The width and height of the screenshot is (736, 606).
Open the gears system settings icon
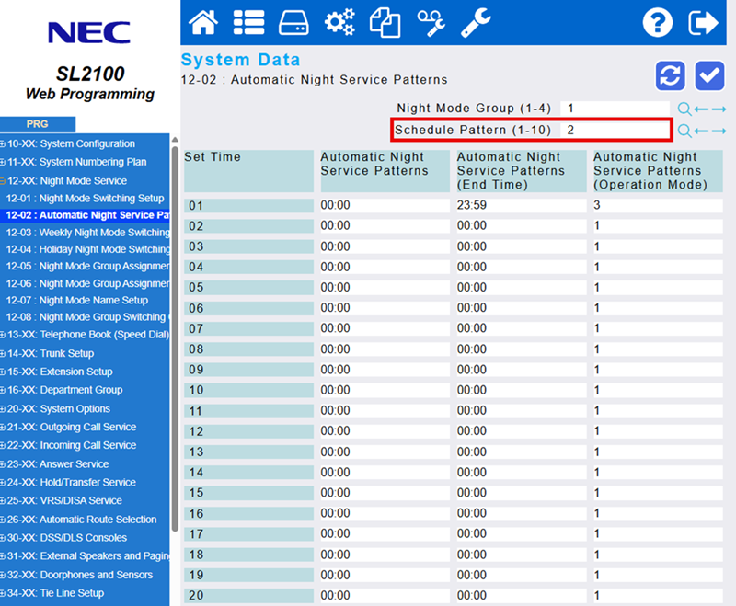pos(339,22)
